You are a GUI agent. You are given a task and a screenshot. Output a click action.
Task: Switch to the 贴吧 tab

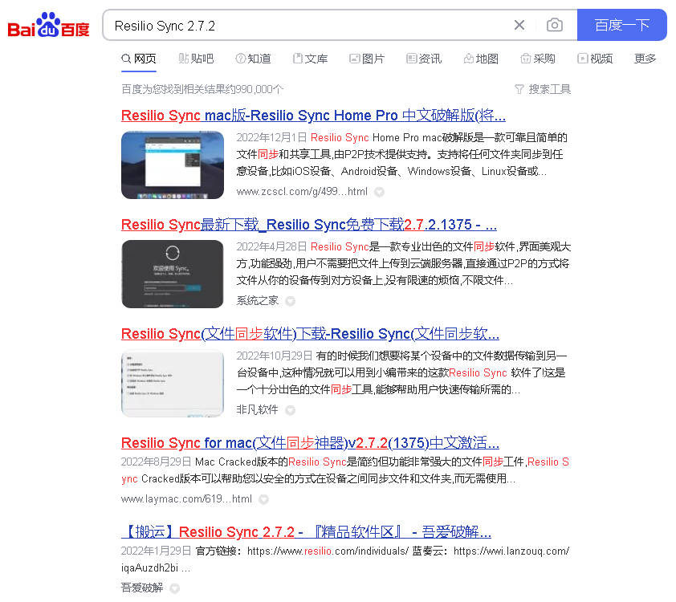(x=196, y=59)
